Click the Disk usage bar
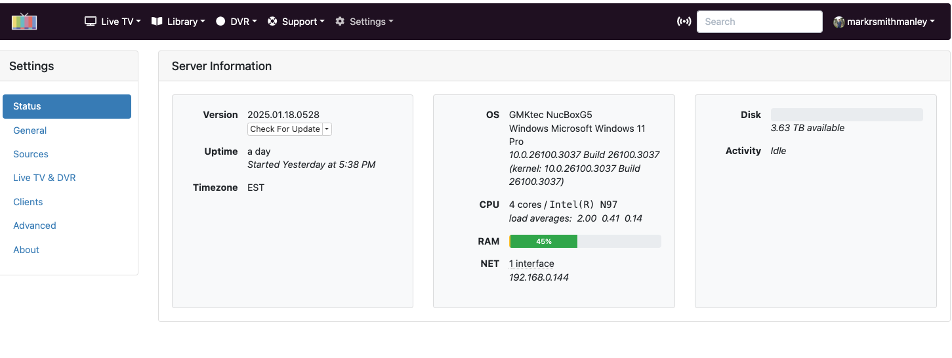This screenshot has width=952, height=358. pyautogui.click(x=846, y=115)
